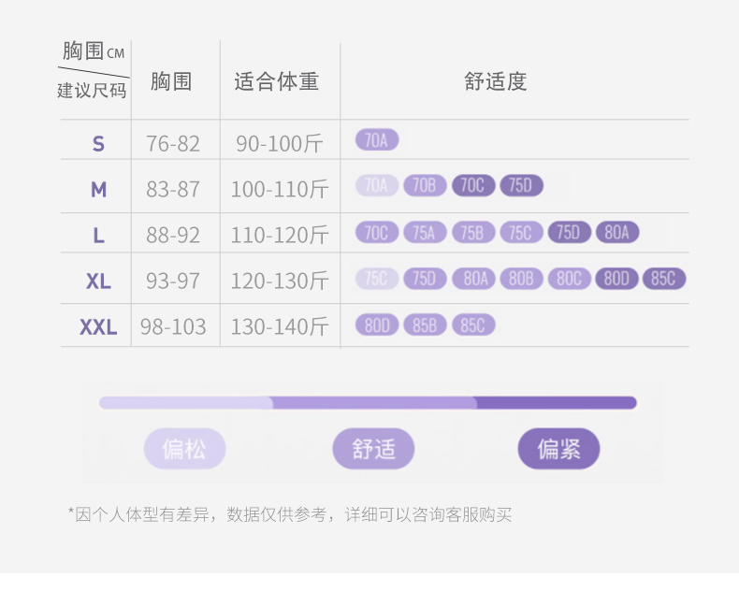The image size is (739, 606).
Task: Select the 75A tag in the L row
Action: point(425,233)
